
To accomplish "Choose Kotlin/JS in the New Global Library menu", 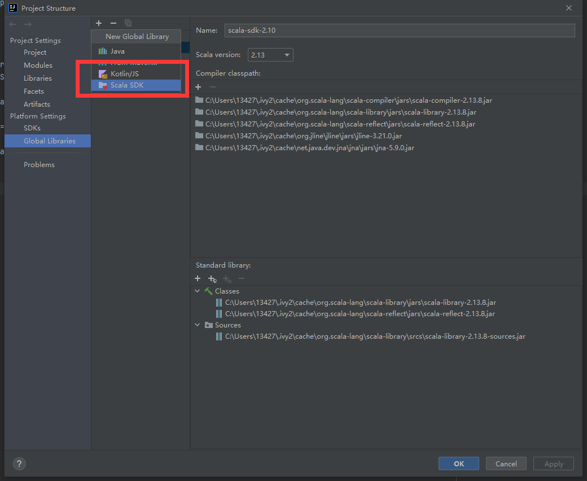I will coord(136,74).
